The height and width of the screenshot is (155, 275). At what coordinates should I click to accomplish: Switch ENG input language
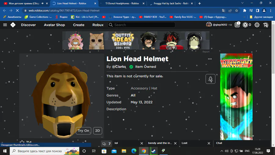(247, 151)
